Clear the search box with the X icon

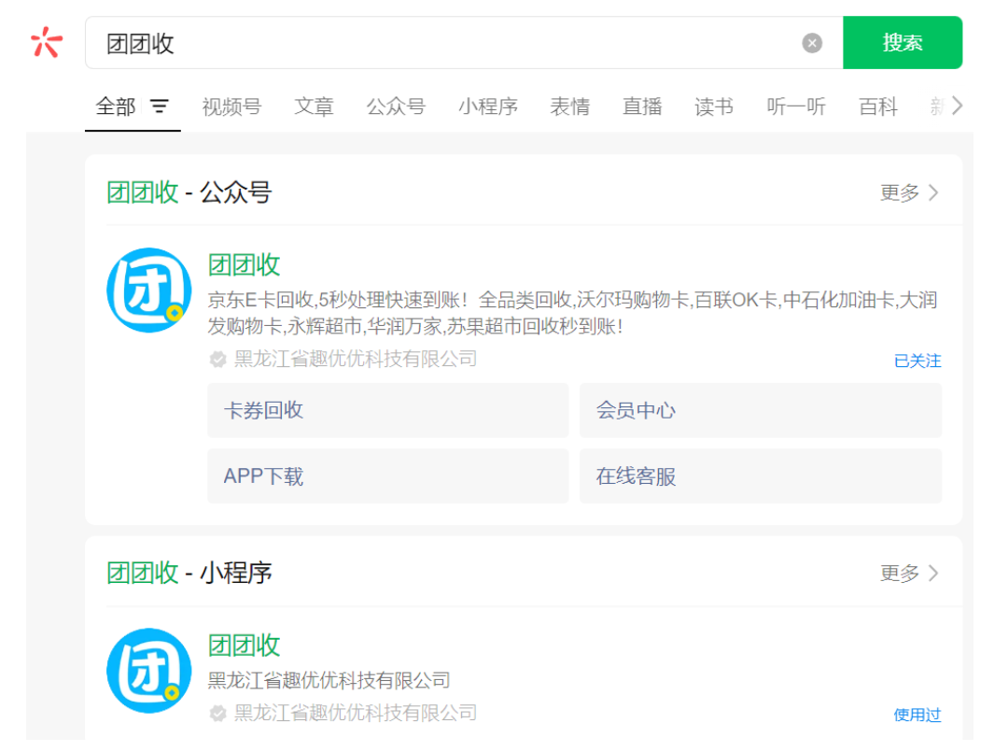[812, 43]
